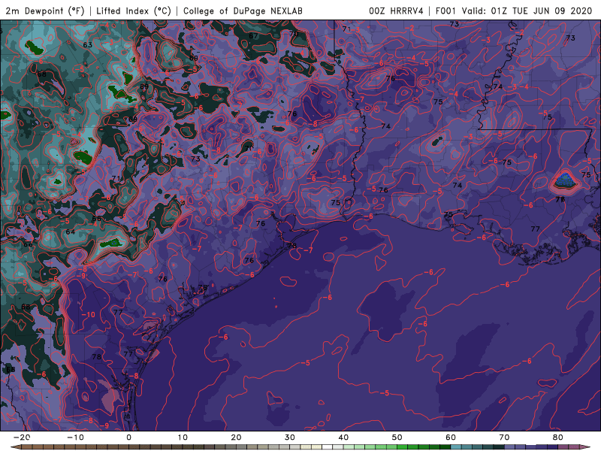Screen dimensions: 601x451
Task: Click the 50 tick label on color bar
Action: coord(397,437)
